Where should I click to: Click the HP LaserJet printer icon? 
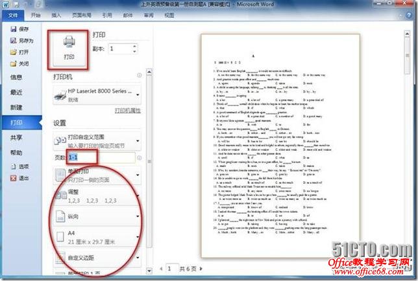click(x=60, y=95)
